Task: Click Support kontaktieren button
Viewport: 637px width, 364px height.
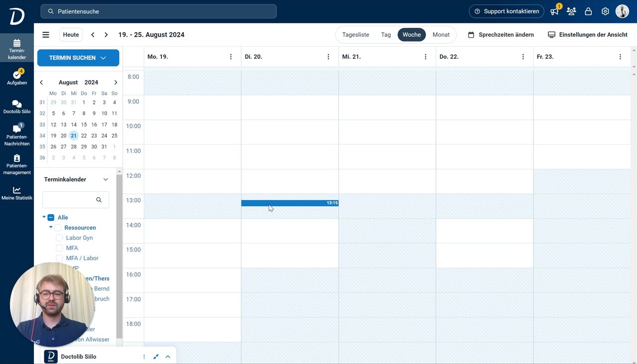Action: (x=507, y=11)
